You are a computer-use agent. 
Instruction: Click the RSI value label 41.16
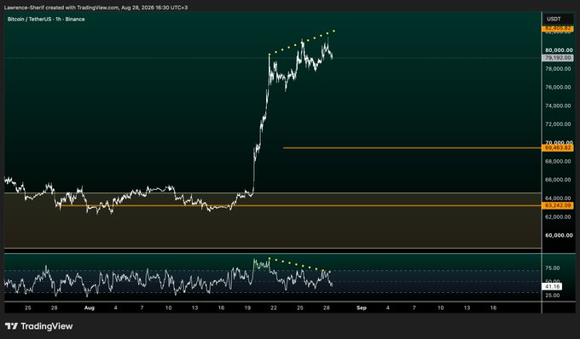coord(552,286)
